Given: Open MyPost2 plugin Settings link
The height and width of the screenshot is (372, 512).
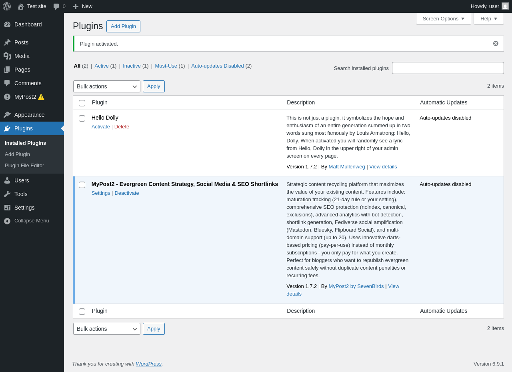Looking at the screenshot, I should [x=101, y=193].
